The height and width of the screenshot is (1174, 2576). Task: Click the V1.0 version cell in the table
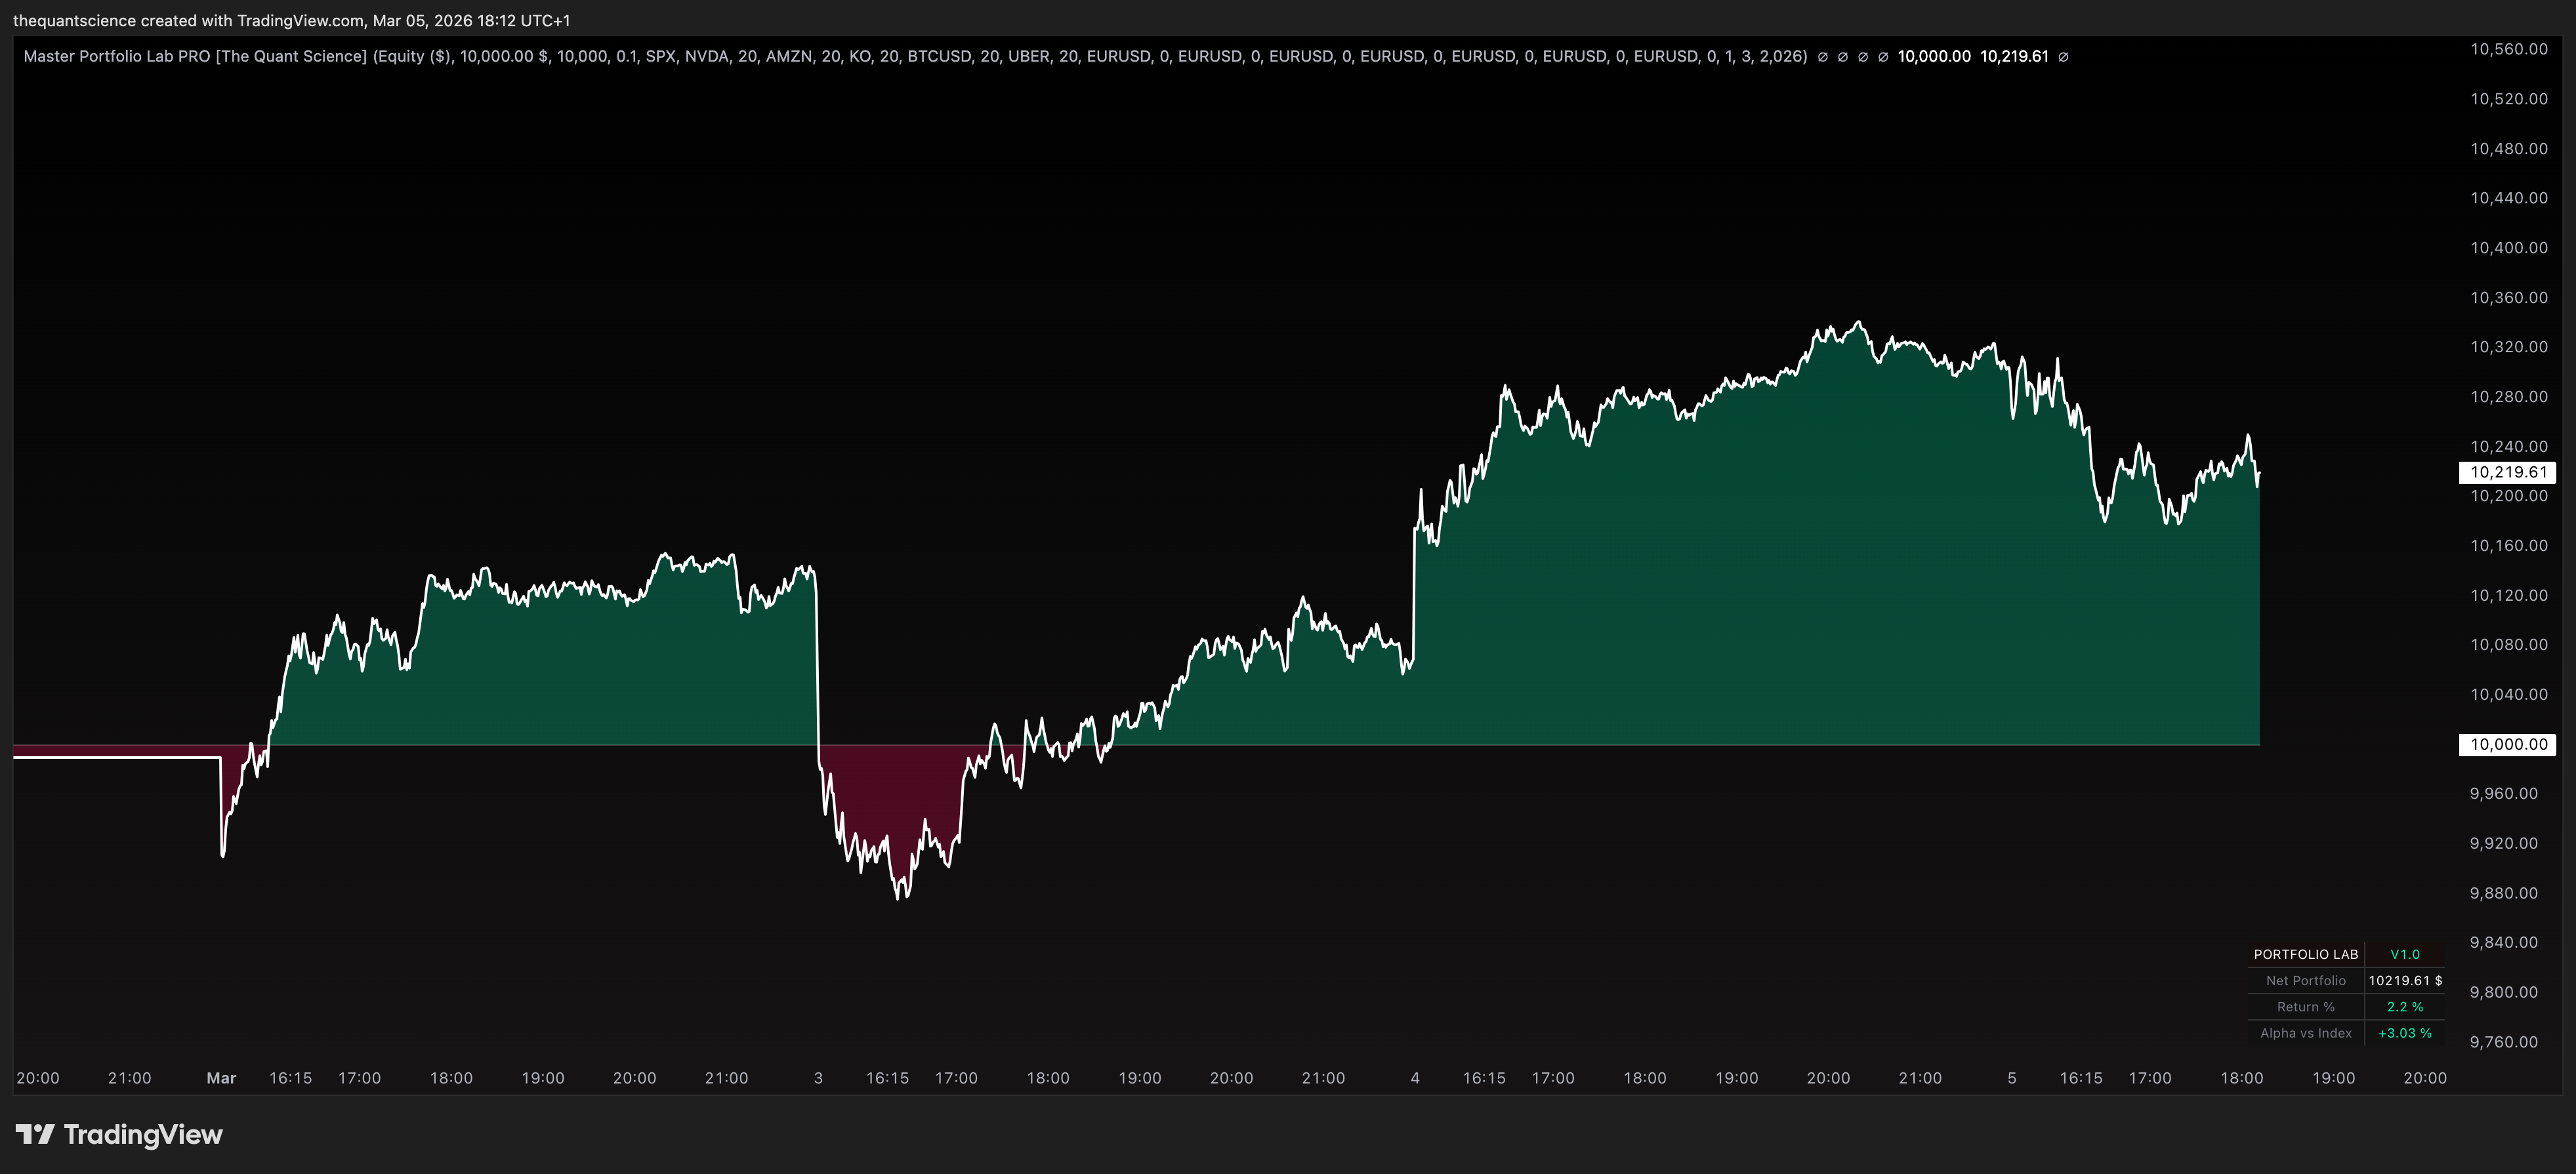tap(2404, 954)
